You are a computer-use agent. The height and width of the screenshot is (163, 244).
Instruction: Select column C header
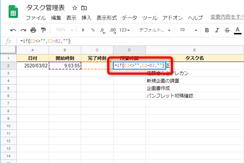click(x=97, y=50)
